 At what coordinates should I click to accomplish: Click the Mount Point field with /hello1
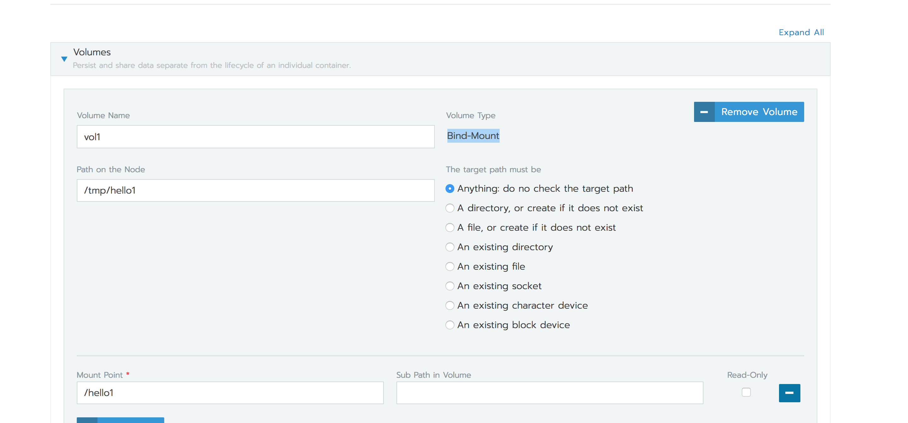click(230, 393)
